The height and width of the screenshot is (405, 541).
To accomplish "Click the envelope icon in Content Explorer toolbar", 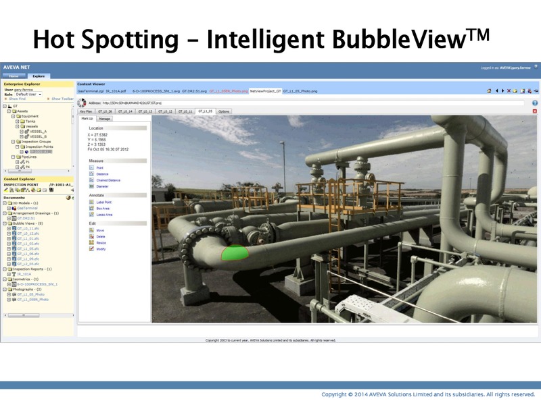I will tap(45, 190).
